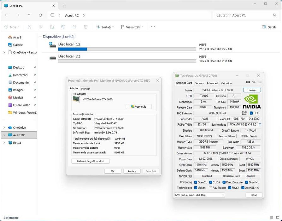The image size is (282, 221).
Task: Open Disc local (C:) drive
Action: pos(69,44)
